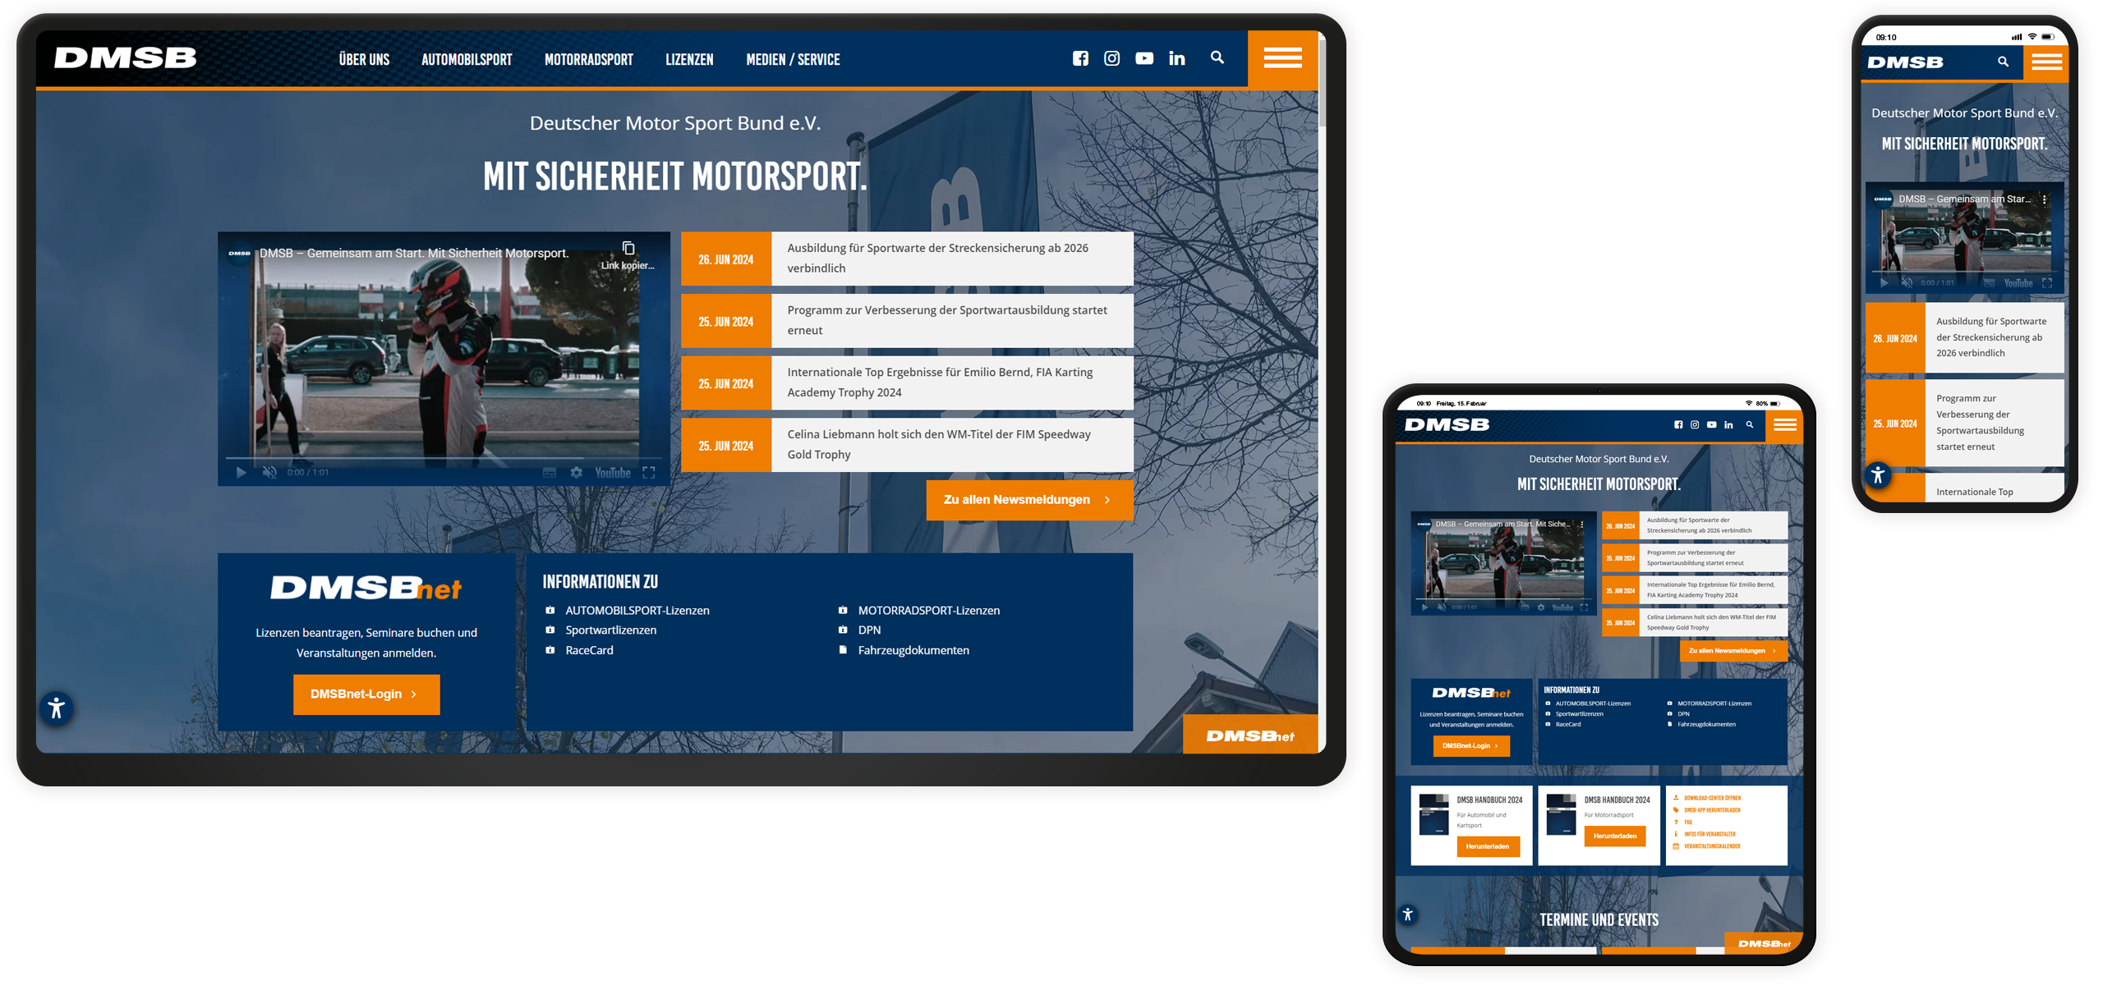Click the DMSBnet-Login button
The width and height of the screenshot is (2103, 985).
(366, 694)
